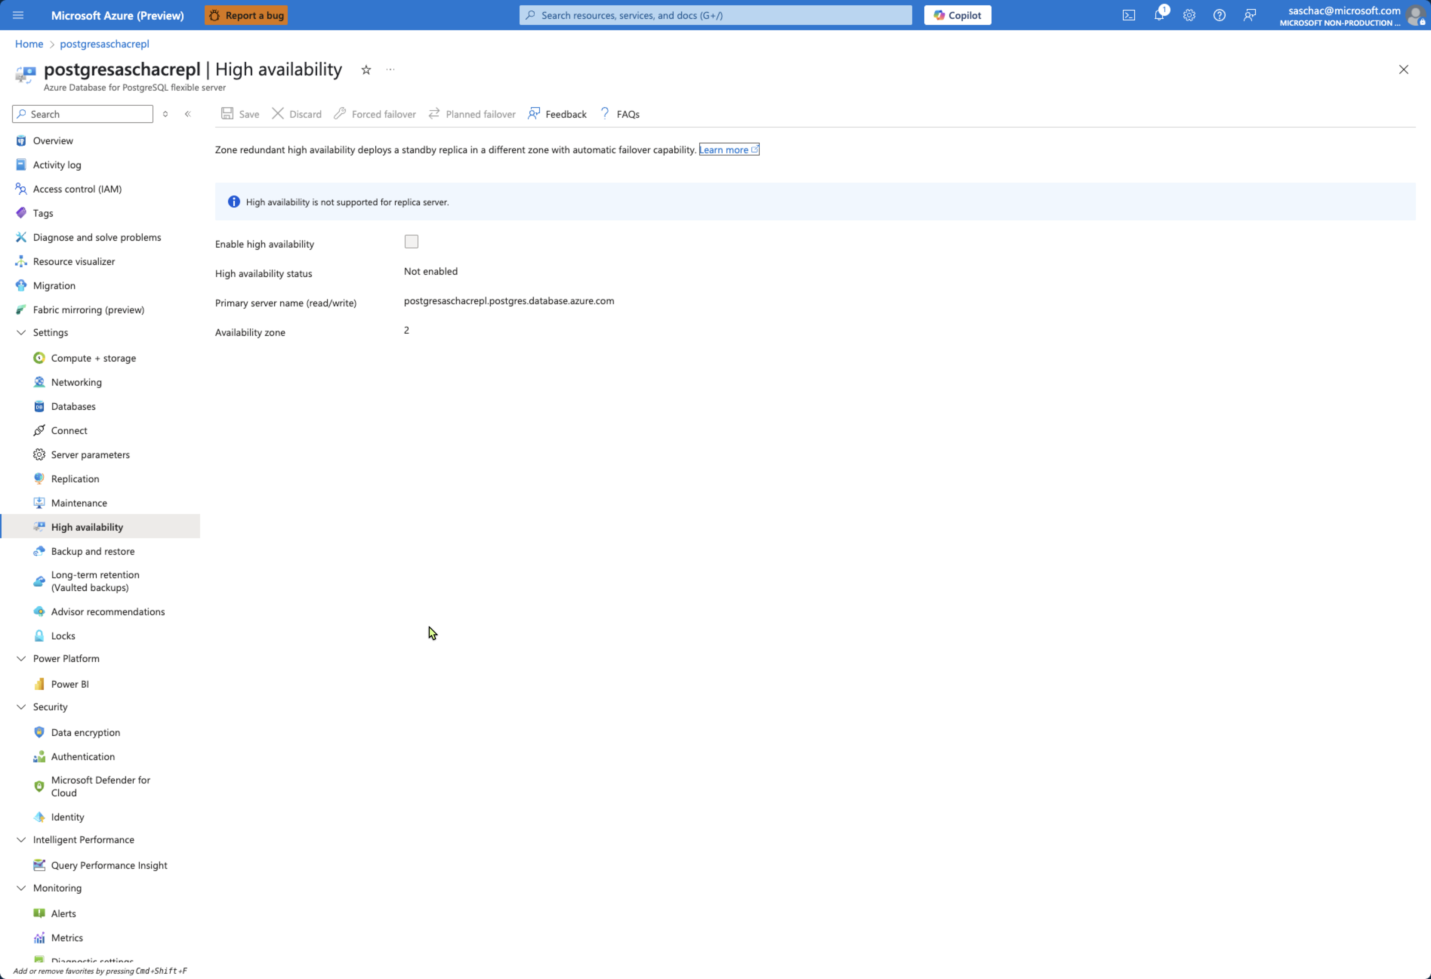1431x979 pixels.
Task: Click the Connect plug icon
Action: [39, 431]
